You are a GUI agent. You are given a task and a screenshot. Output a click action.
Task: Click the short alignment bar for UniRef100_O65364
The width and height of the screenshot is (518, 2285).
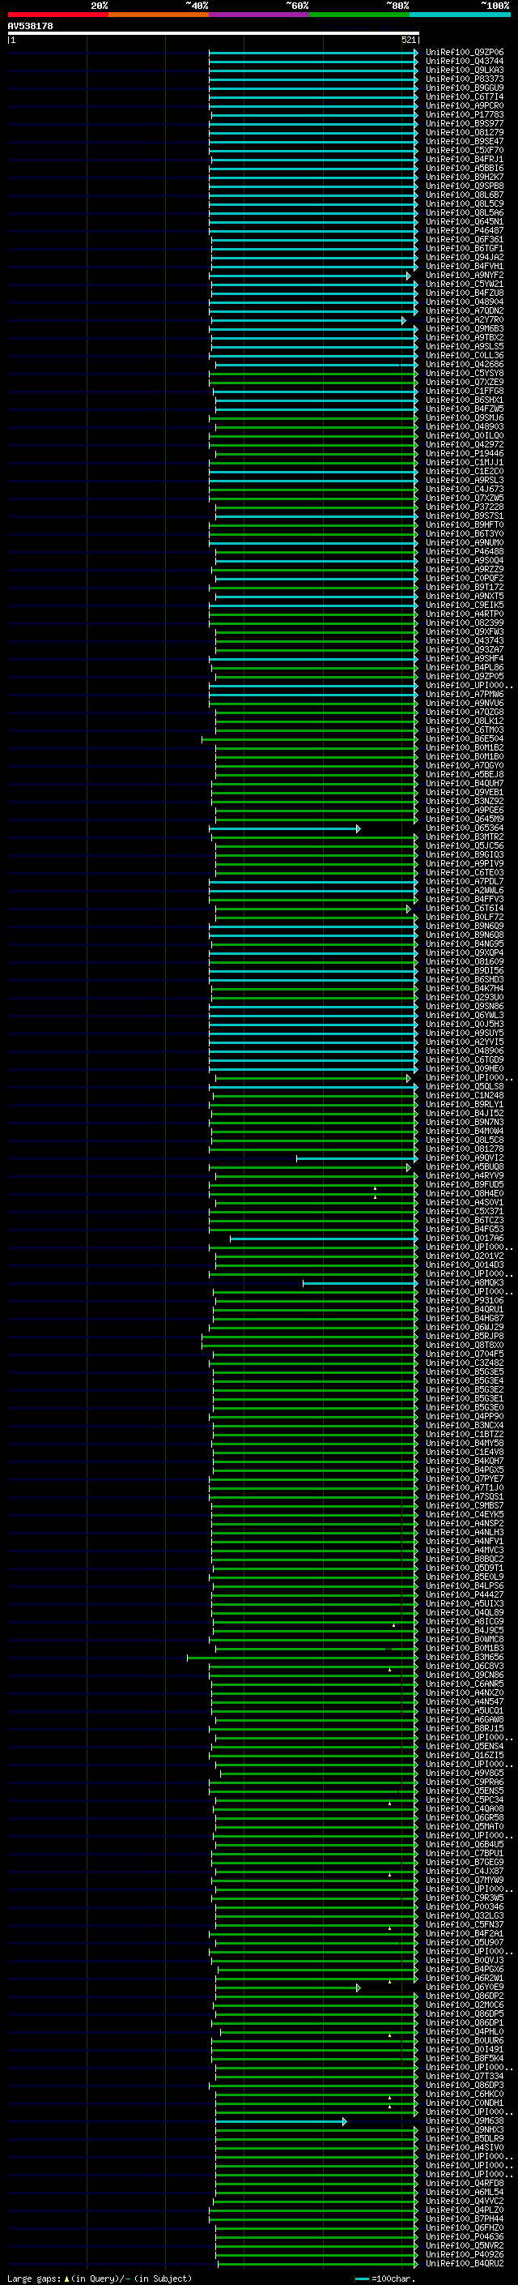285,828
